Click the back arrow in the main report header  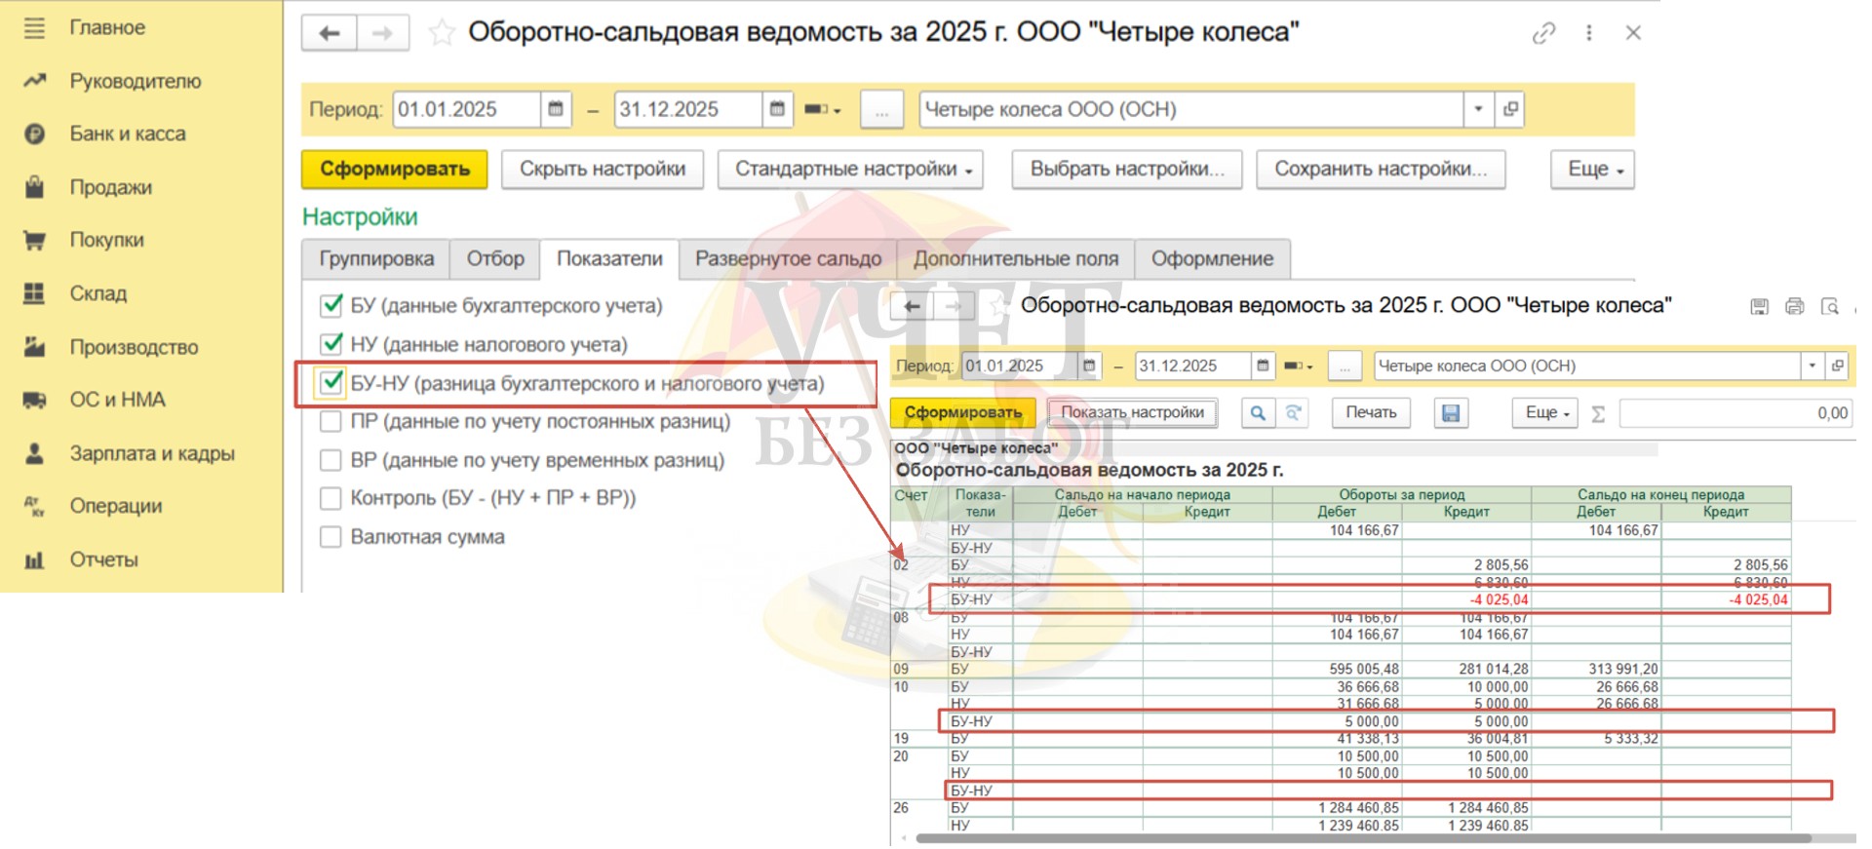tap(330, 33)
